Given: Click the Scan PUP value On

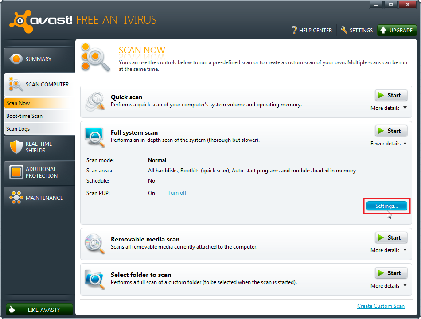Looking at the screenshot, I should tap(152, 193).
